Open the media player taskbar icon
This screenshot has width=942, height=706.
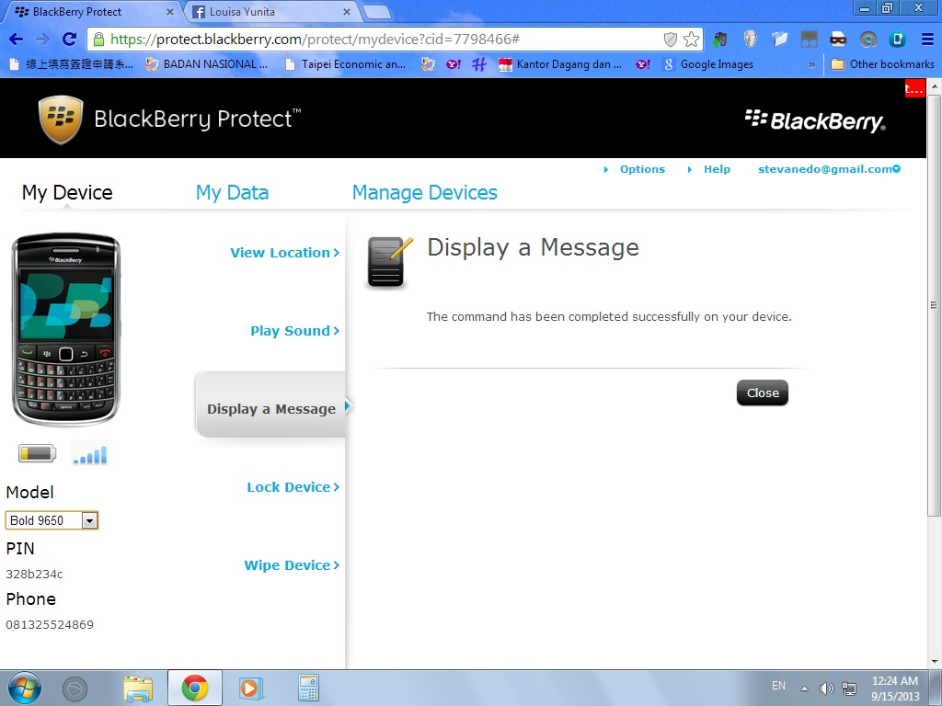(251, 688)
